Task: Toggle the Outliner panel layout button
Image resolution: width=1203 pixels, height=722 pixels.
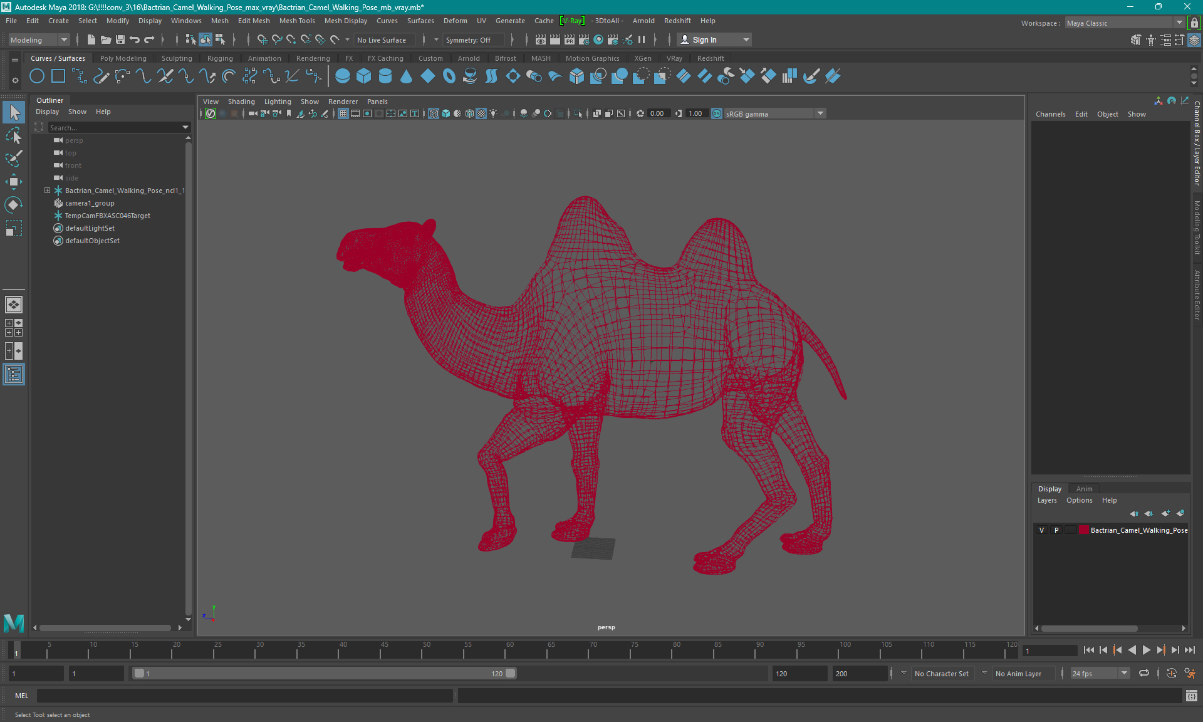Action: pyautogui.click(x=14, y=375)
